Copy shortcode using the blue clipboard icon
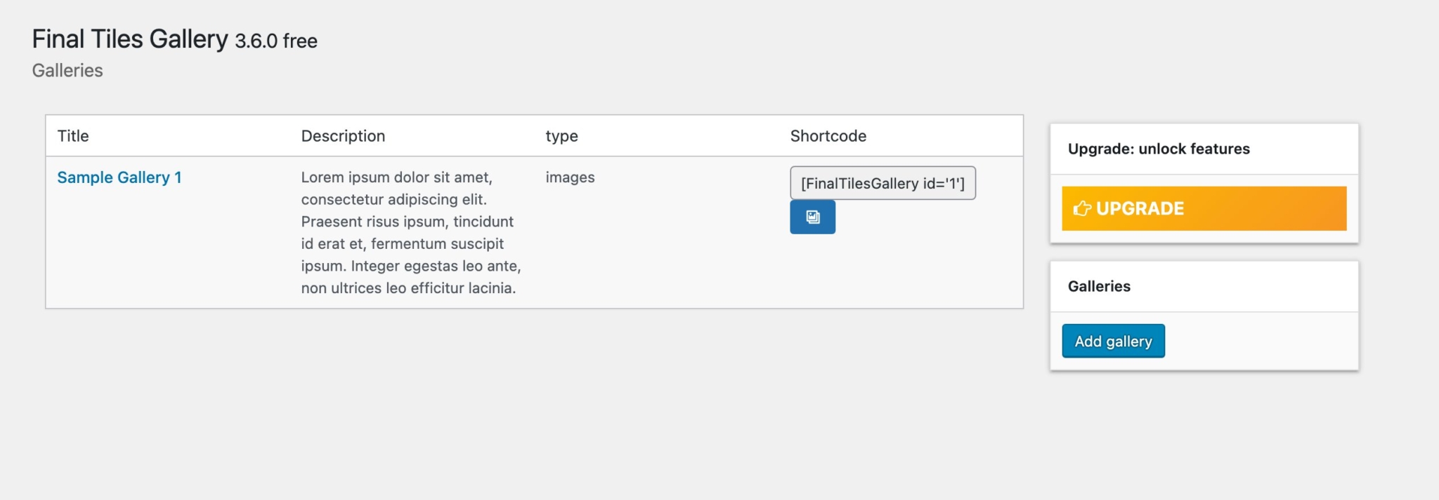This screenshot has width=1439, height=500. [812, 217]
